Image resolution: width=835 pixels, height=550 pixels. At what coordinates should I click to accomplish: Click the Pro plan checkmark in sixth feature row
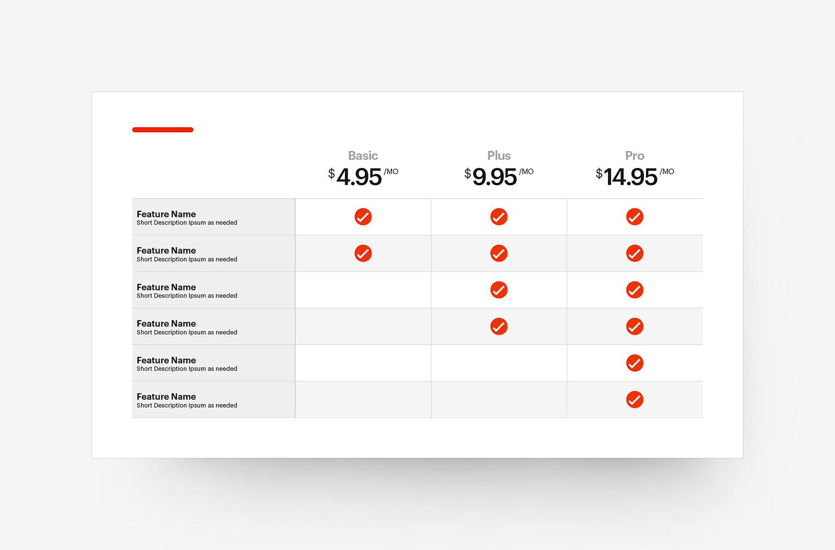pyautogui.click(x=634, y=400)
